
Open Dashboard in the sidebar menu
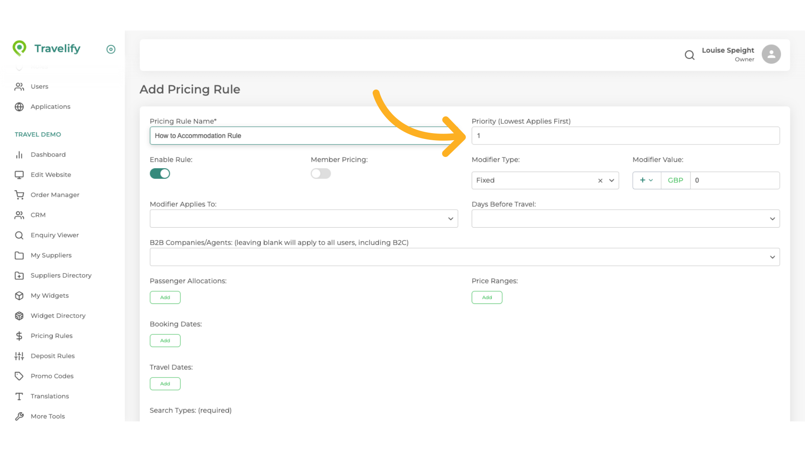48,154
